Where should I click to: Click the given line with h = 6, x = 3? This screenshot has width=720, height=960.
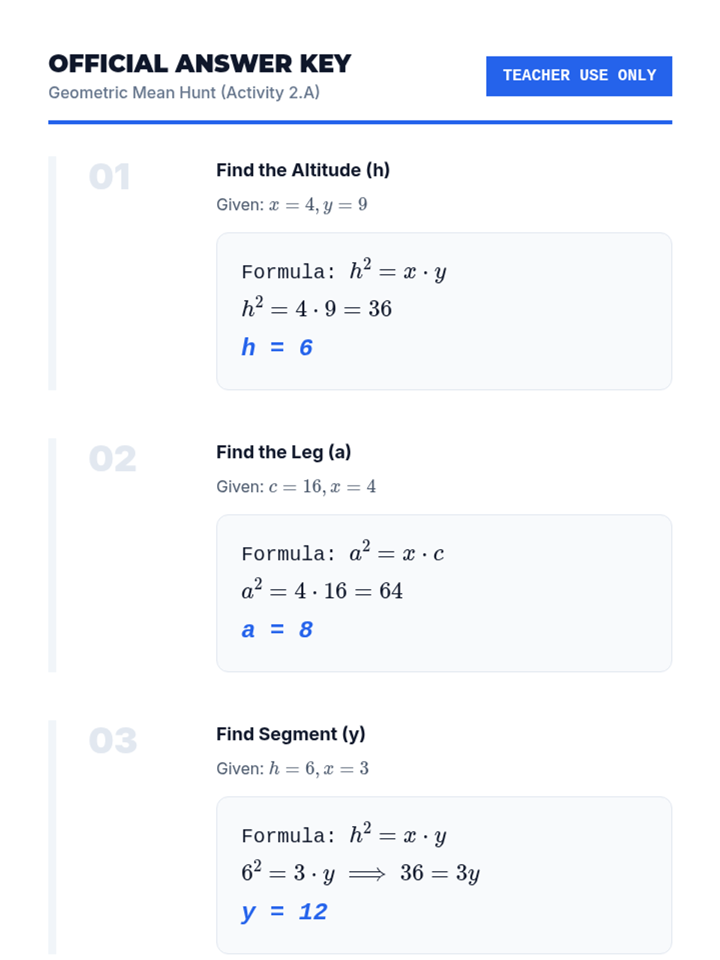(x=293, y=769)
